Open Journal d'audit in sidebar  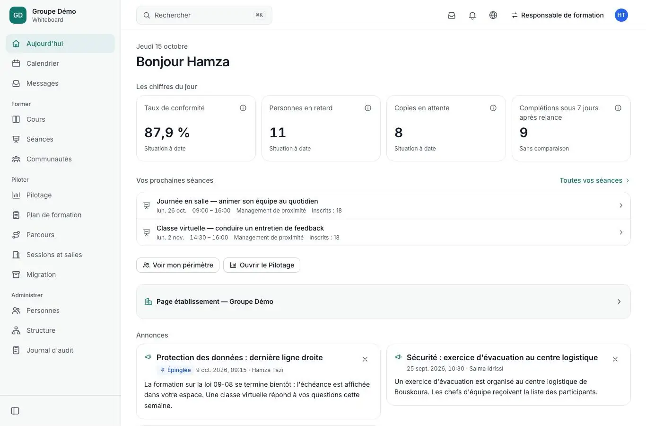60,350
